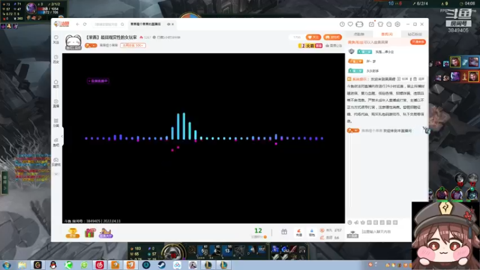Open watch history clock icon in title bar
This screenshot has height=270, width=480.
[x=342, y=24]
